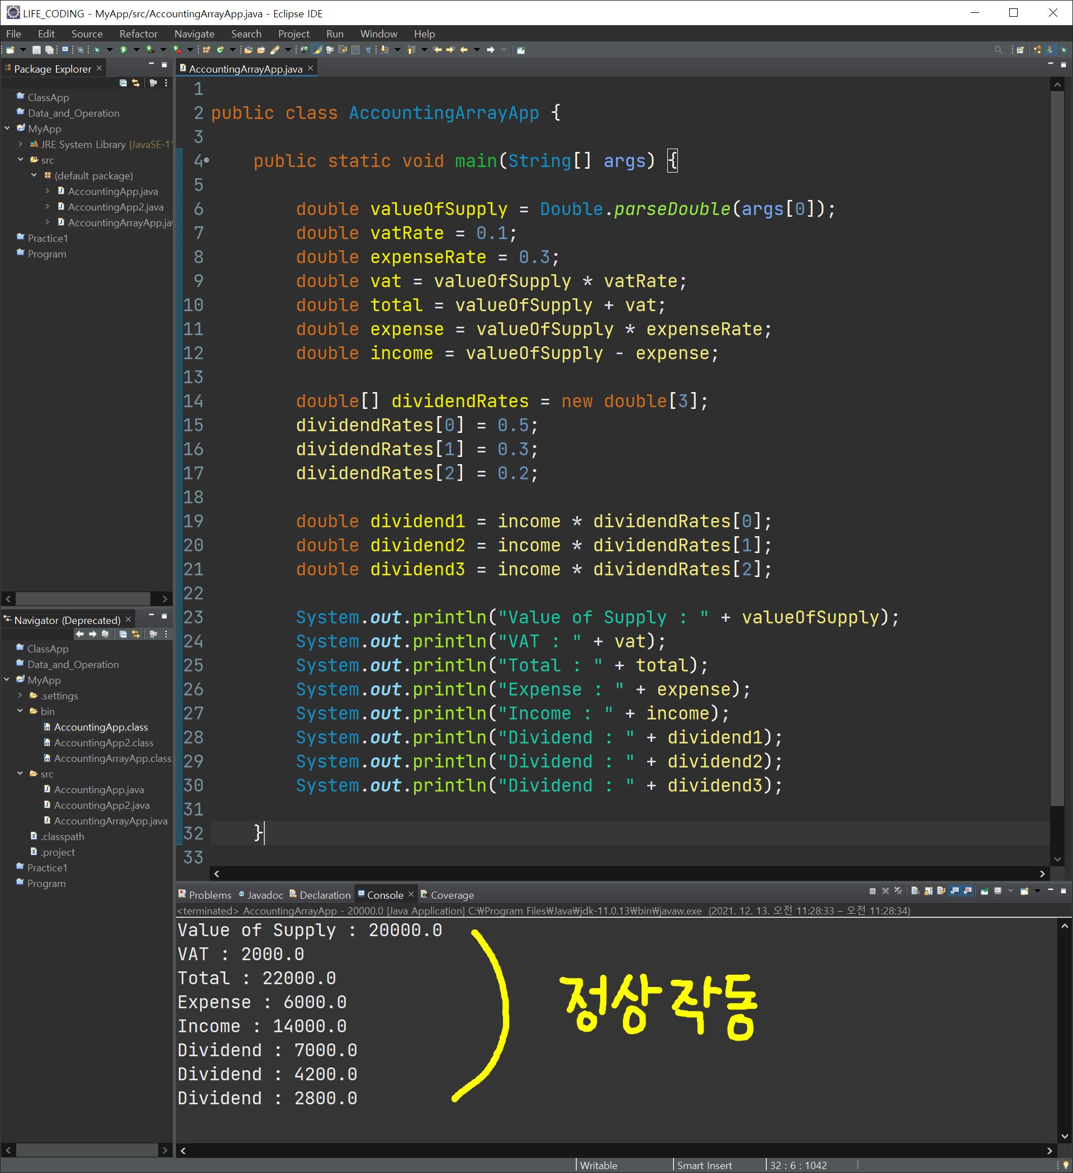Click the toolbar search magnifier icon

(x=999, y=50)
